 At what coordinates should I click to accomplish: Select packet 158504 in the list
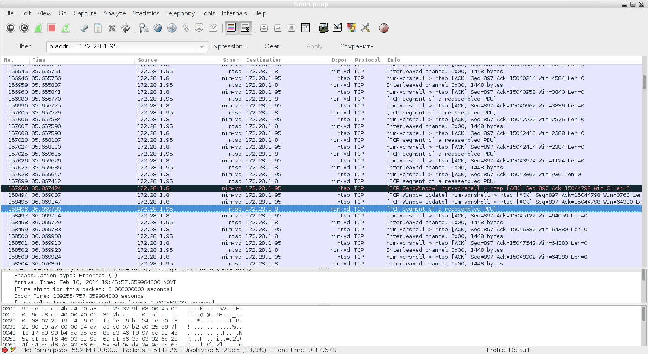[x=321, y=264]
